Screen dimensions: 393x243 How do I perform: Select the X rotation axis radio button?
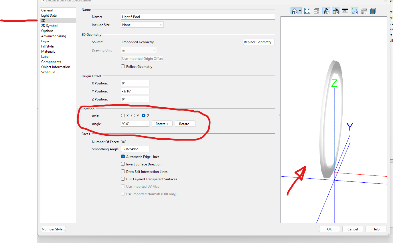tap(123, 116)
